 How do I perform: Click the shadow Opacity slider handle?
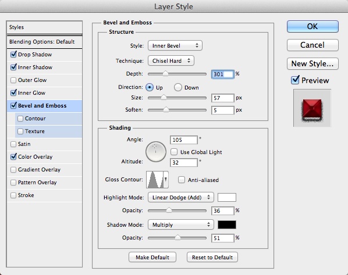point(177,238)
